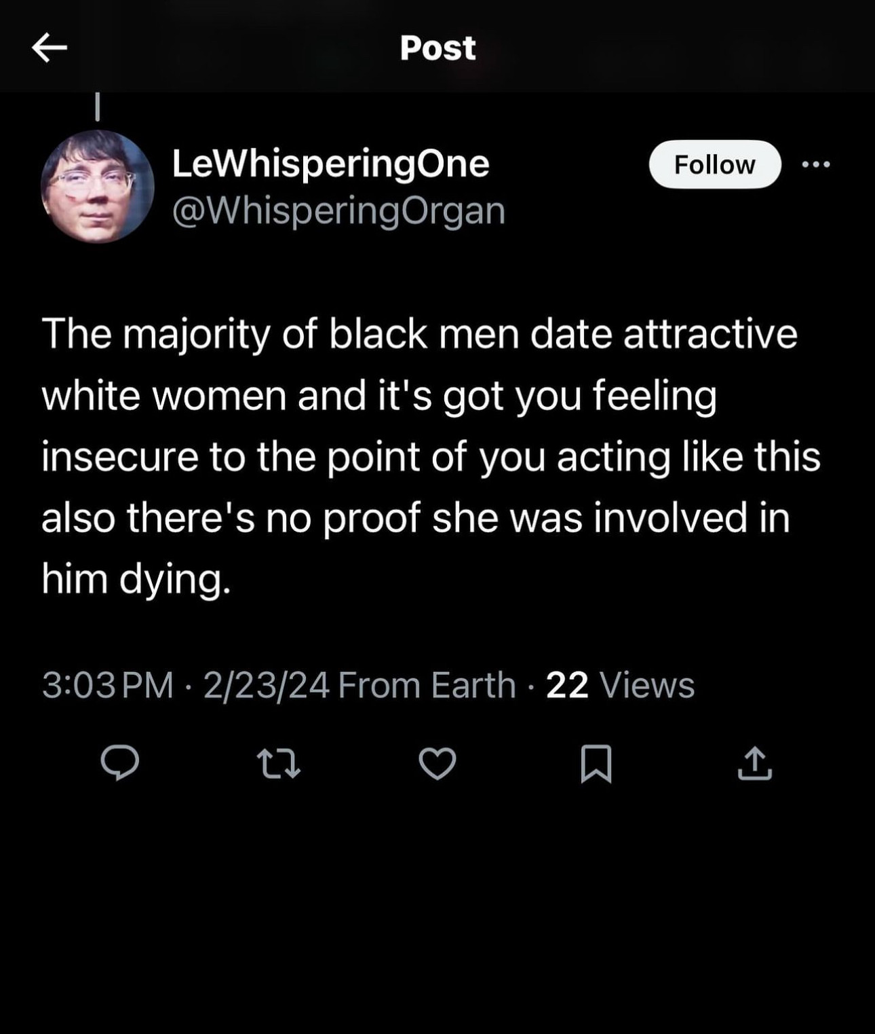Click the thread line above the avatar
This screenshot has height=1034, width=875.
click(x=98, y=107)
